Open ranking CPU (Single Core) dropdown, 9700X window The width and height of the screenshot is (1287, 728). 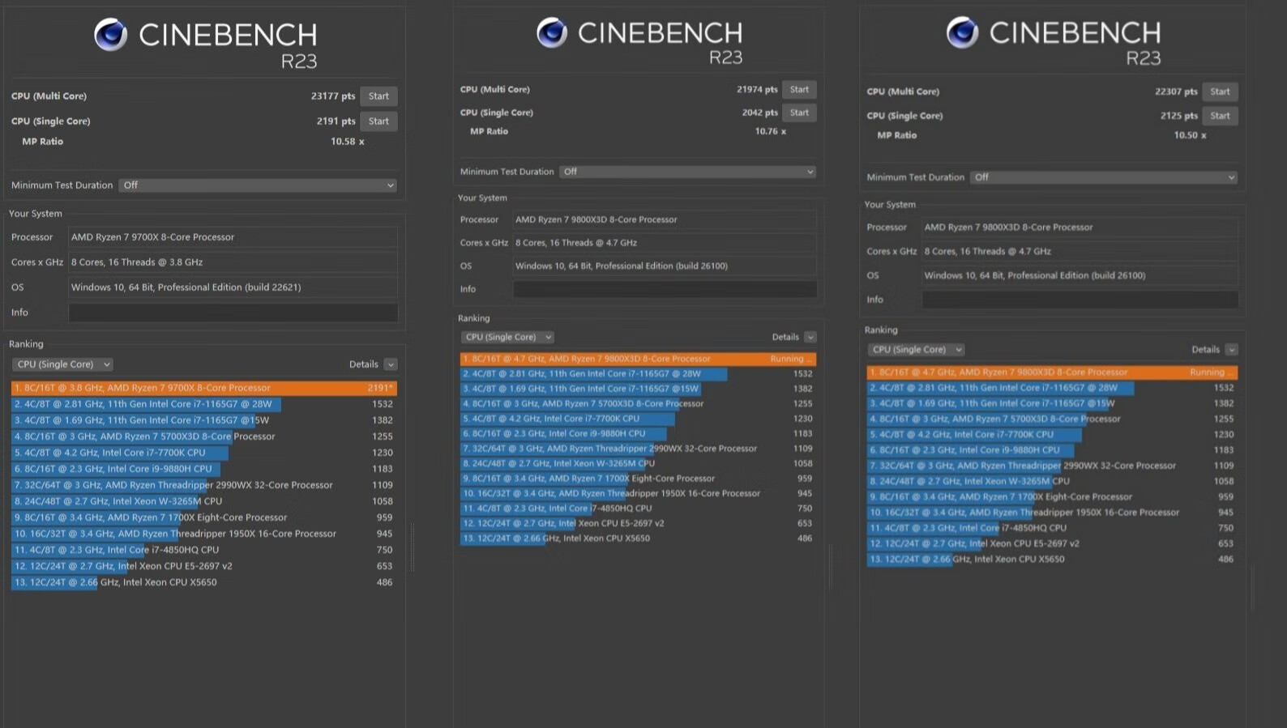[62, 364]
